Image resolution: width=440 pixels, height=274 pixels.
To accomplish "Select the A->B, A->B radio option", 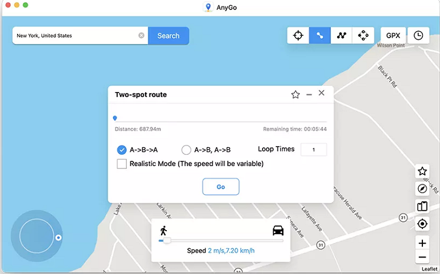I will [x=186, y=150].
